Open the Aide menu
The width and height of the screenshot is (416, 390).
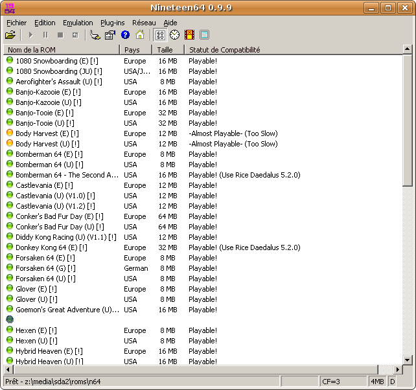click(x=170, y=23)
